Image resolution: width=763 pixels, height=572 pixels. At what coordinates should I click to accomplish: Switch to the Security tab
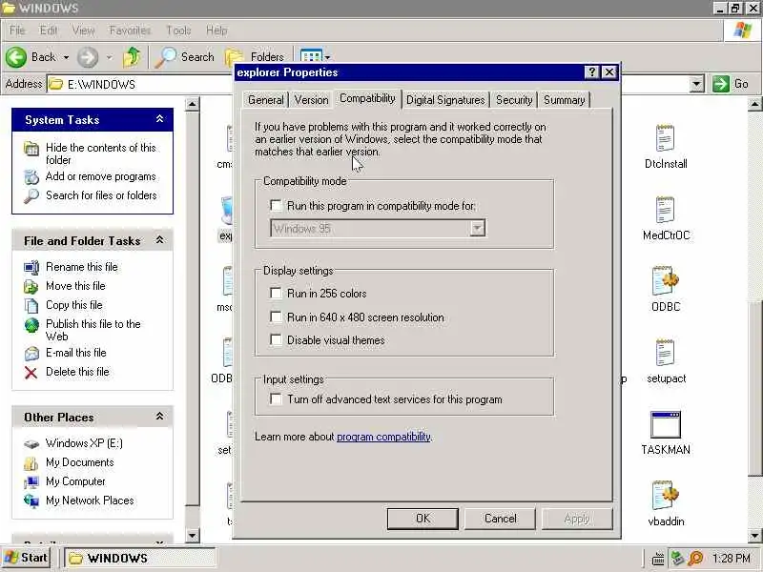coord(514,100)
